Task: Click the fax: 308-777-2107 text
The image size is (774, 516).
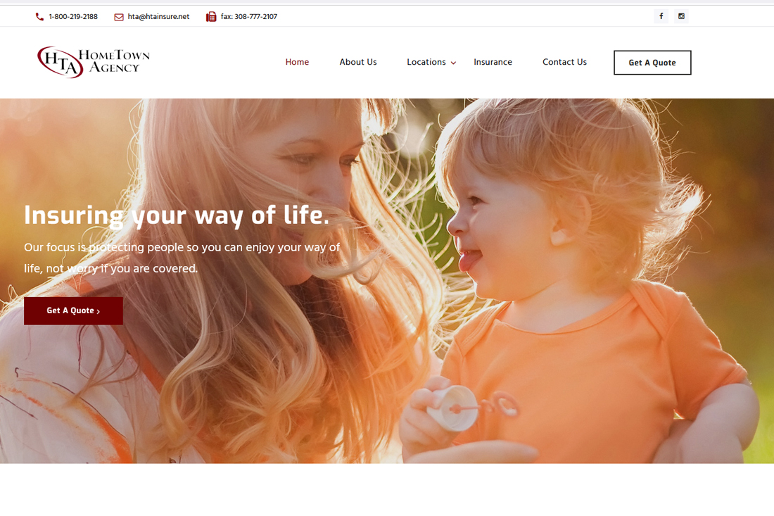Action: point(249,17)
